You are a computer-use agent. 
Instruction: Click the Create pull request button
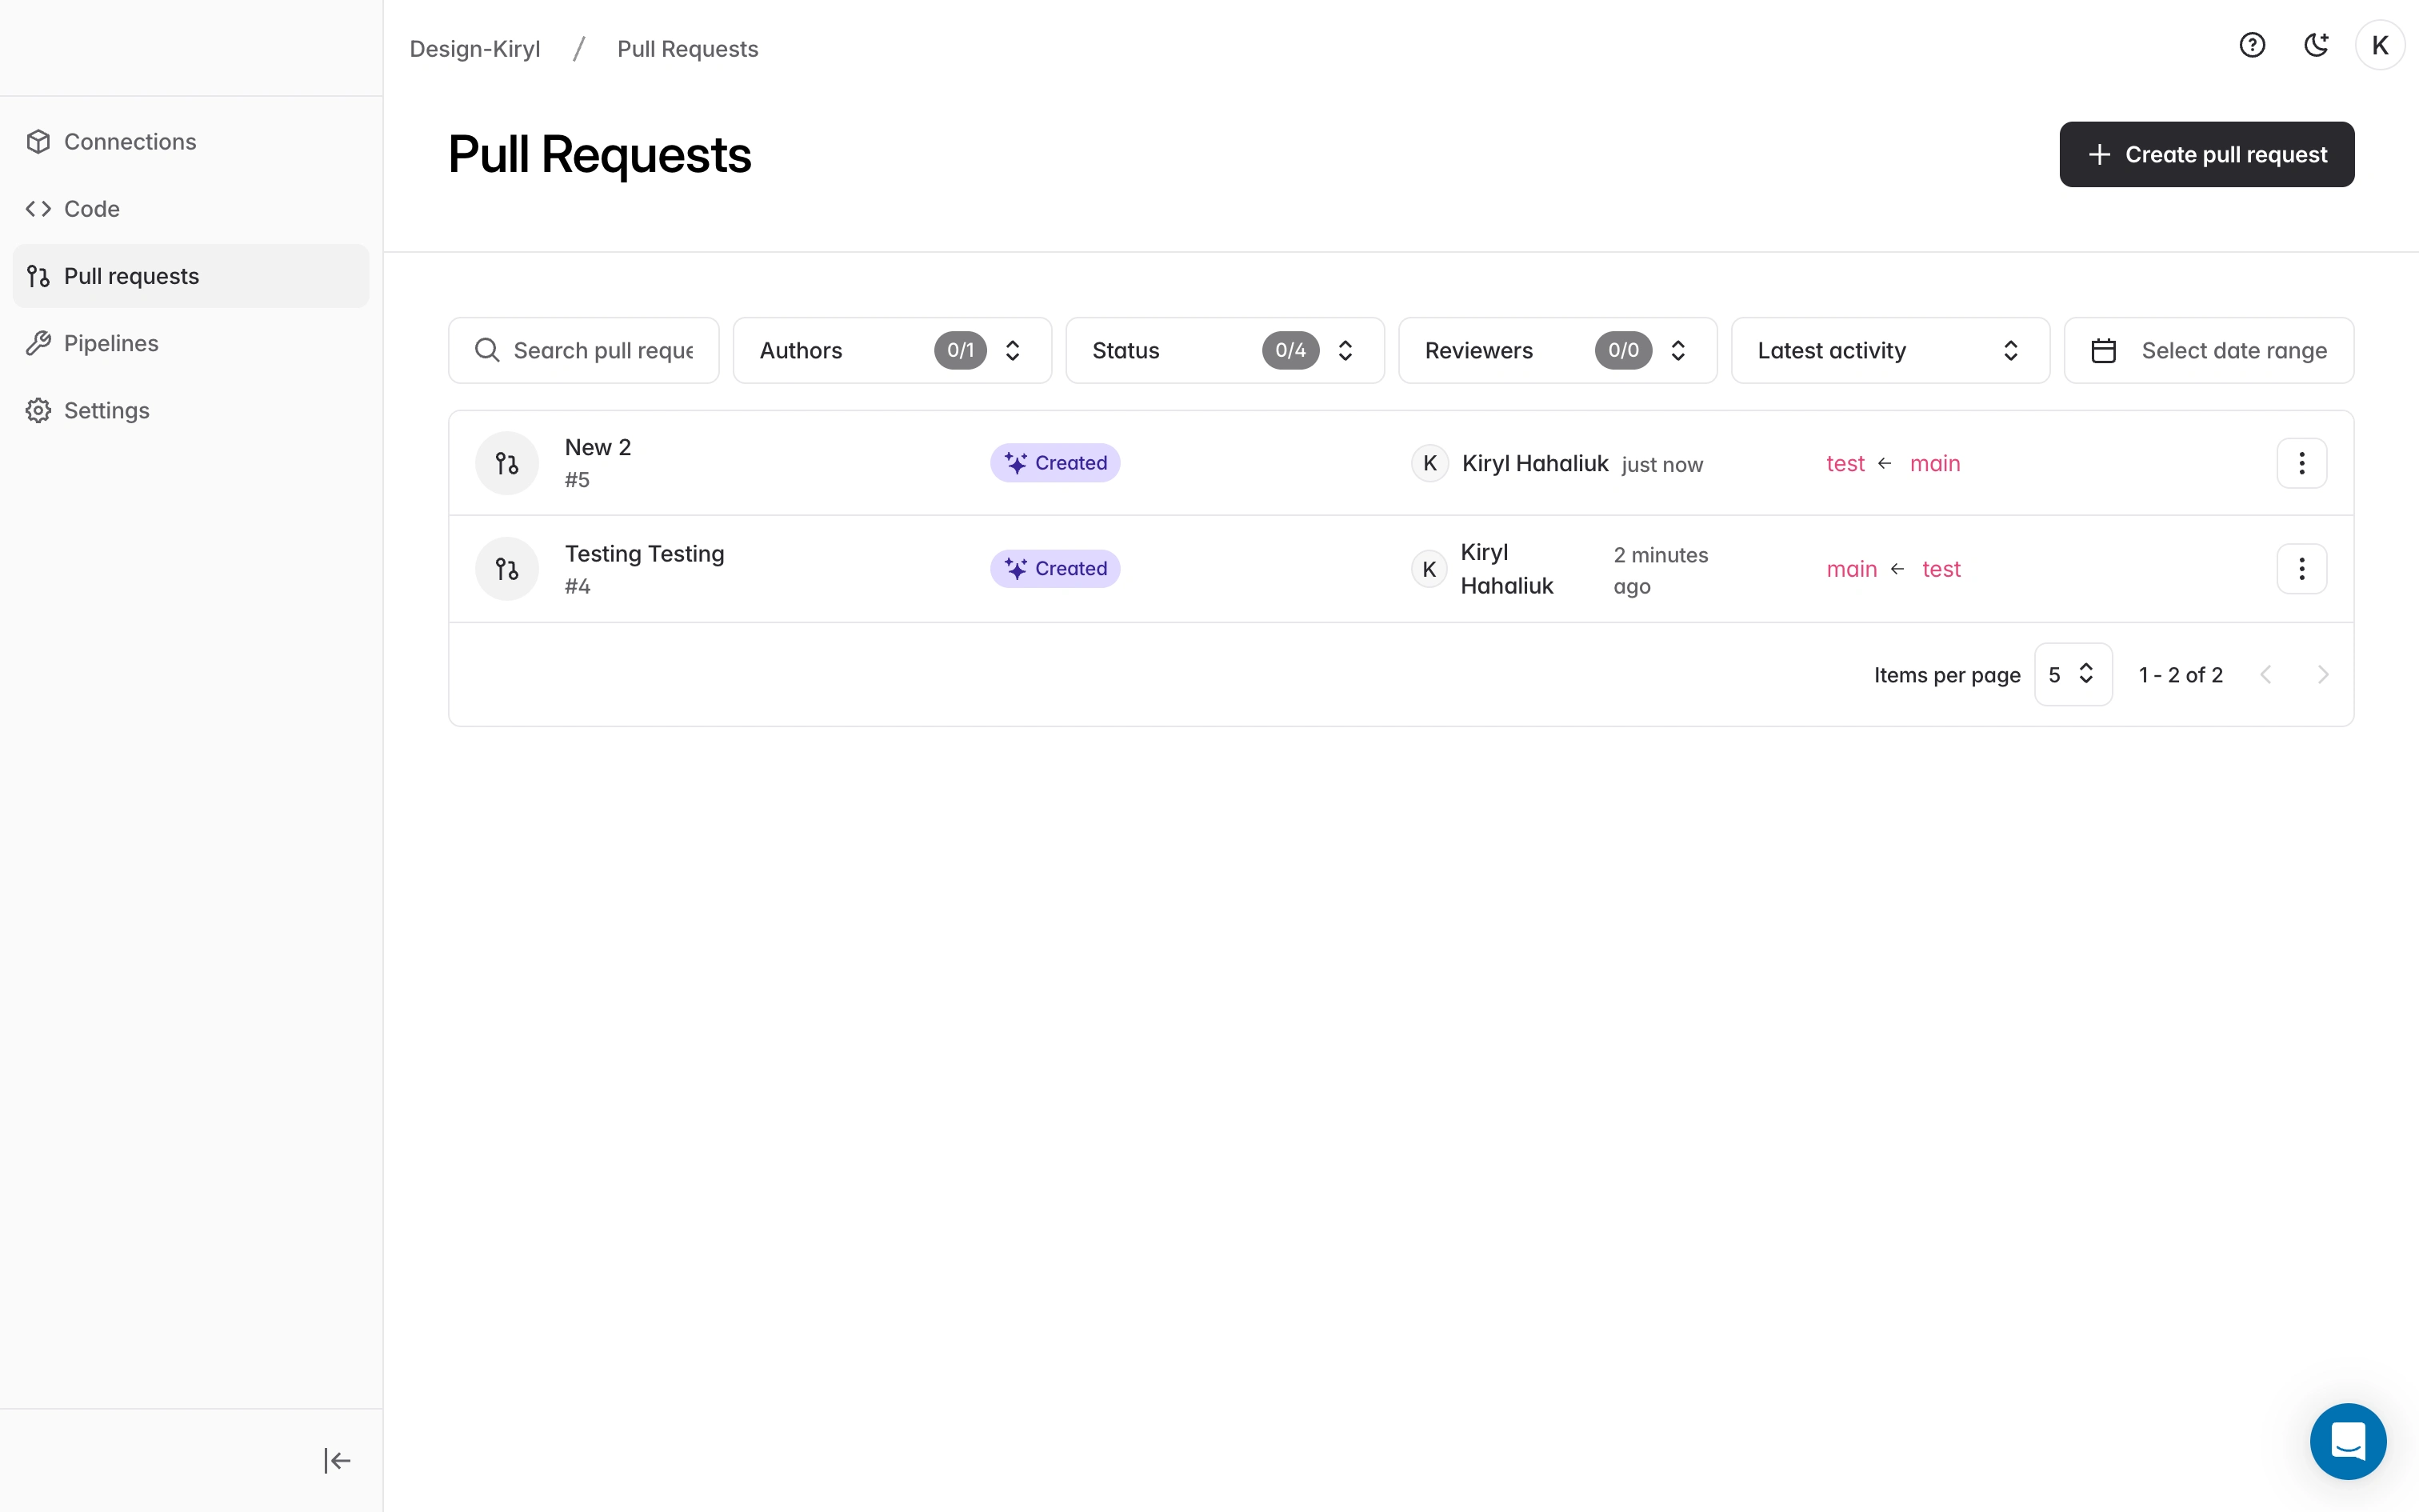click(x=2206, y=155)
